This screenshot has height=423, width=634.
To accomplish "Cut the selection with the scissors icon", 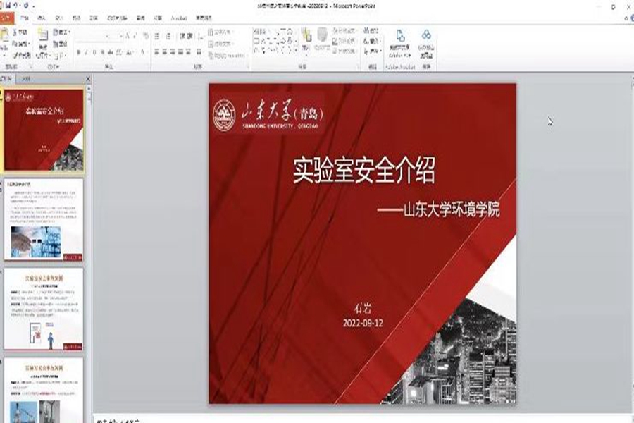I will point(20,32).
